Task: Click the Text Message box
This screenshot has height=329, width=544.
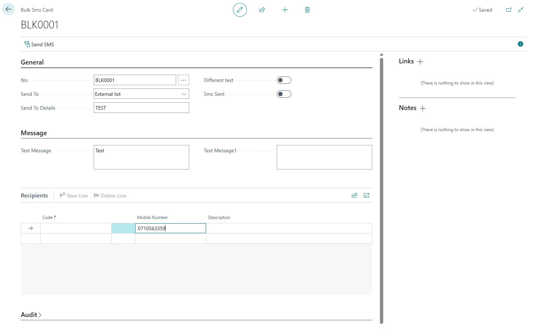Action: [141, 157]
